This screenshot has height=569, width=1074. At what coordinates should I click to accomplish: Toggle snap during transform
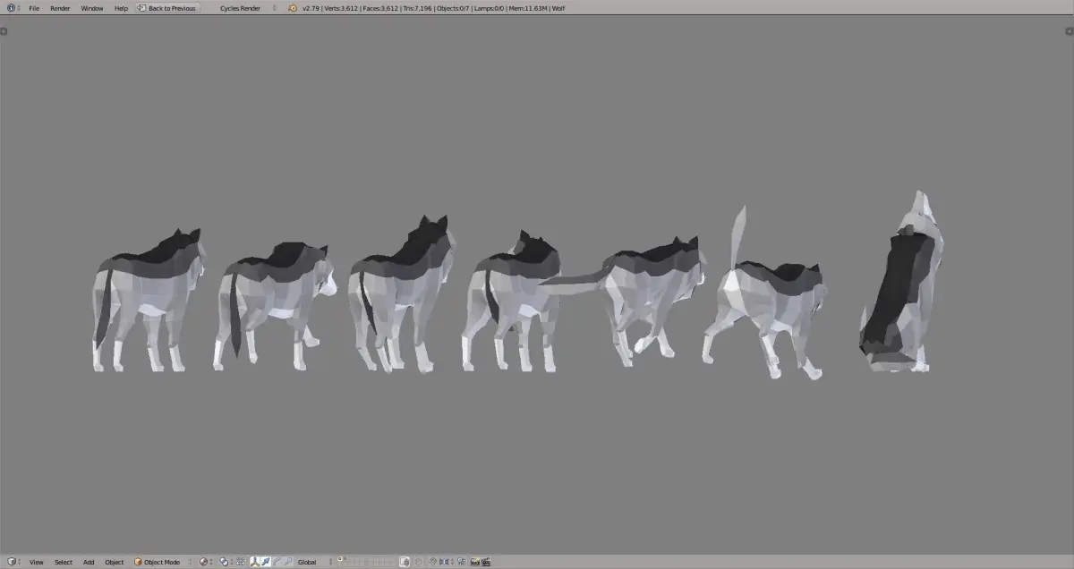tap(432, 562)
